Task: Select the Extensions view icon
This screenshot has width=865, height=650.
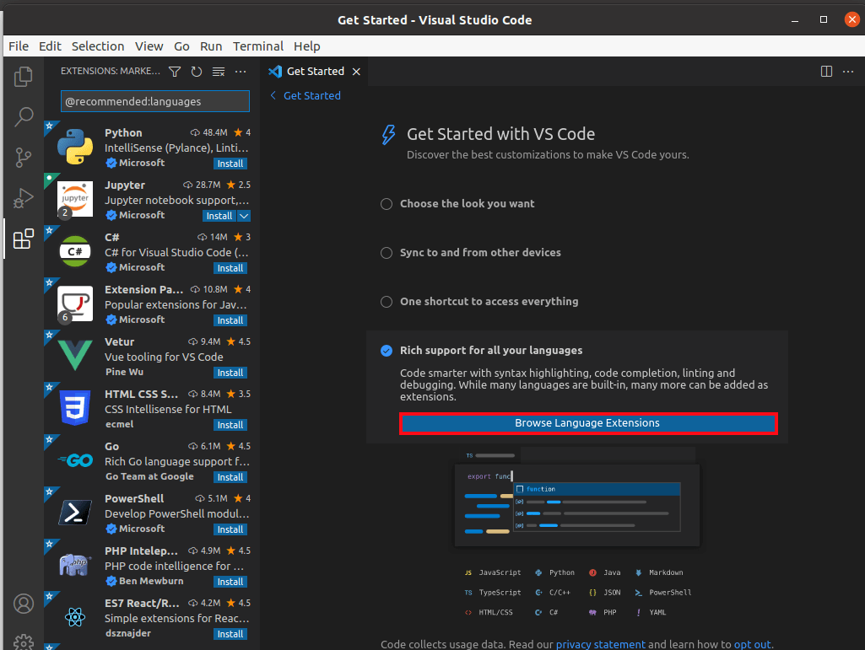Action: coord(23,239)
